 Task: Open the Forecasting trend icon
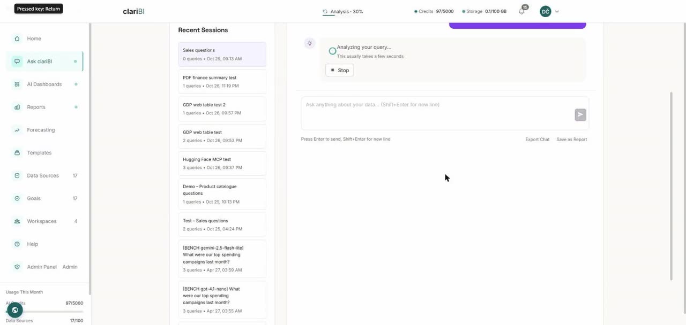[17, 130]
